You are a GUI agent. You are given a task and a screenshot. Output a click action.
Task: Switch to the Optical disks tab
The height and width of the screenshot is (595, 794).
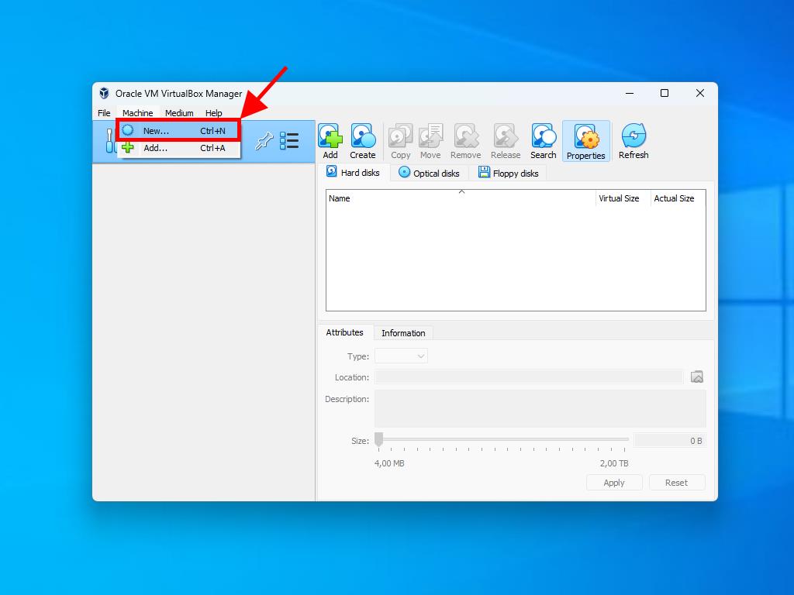[x=429, y=174]
